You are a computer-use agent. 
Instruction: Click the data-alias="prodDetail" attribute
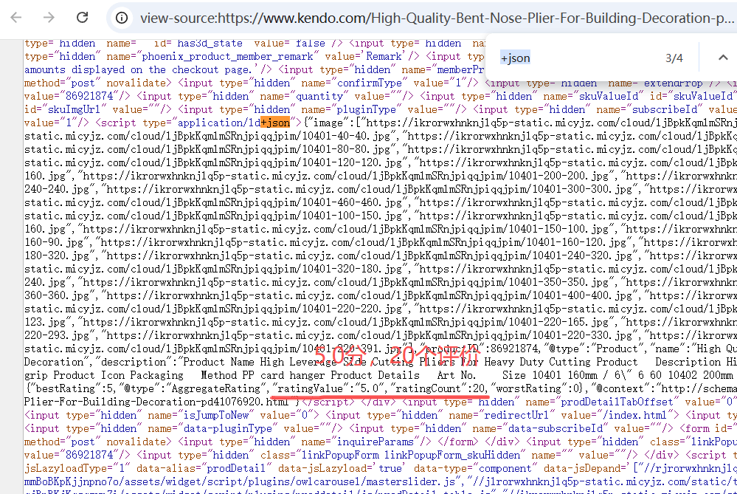(204, 469)
